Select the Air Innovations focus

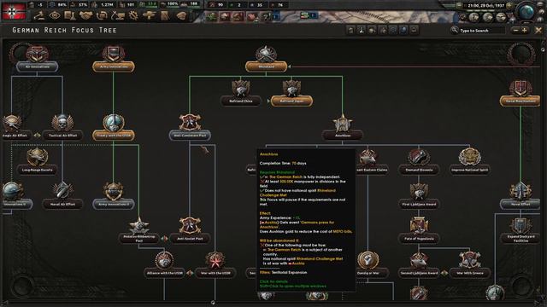click(x=37, y=59)
